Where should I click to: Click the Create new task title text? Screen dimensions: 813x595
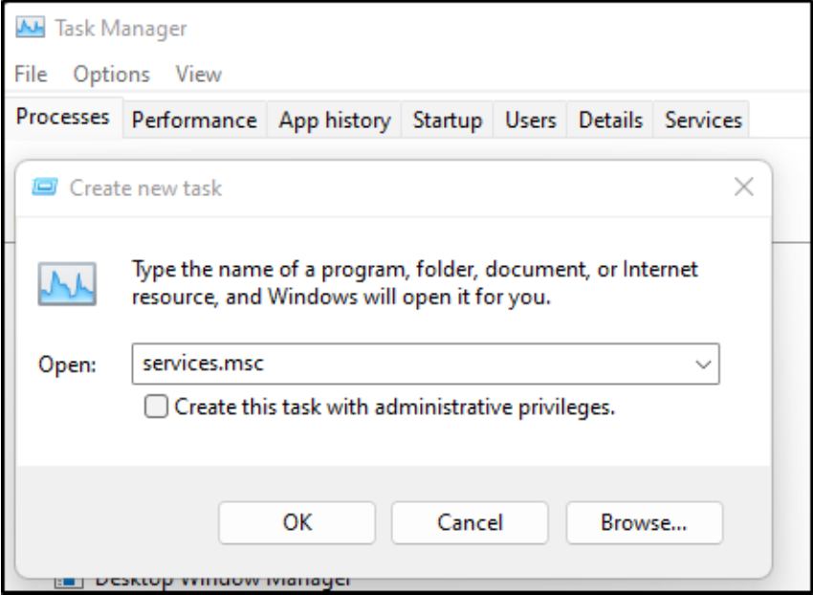click(145, 187)
